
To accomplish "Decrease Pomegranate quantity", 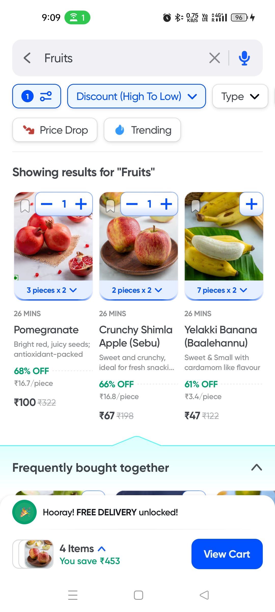I will coord(47,204).
